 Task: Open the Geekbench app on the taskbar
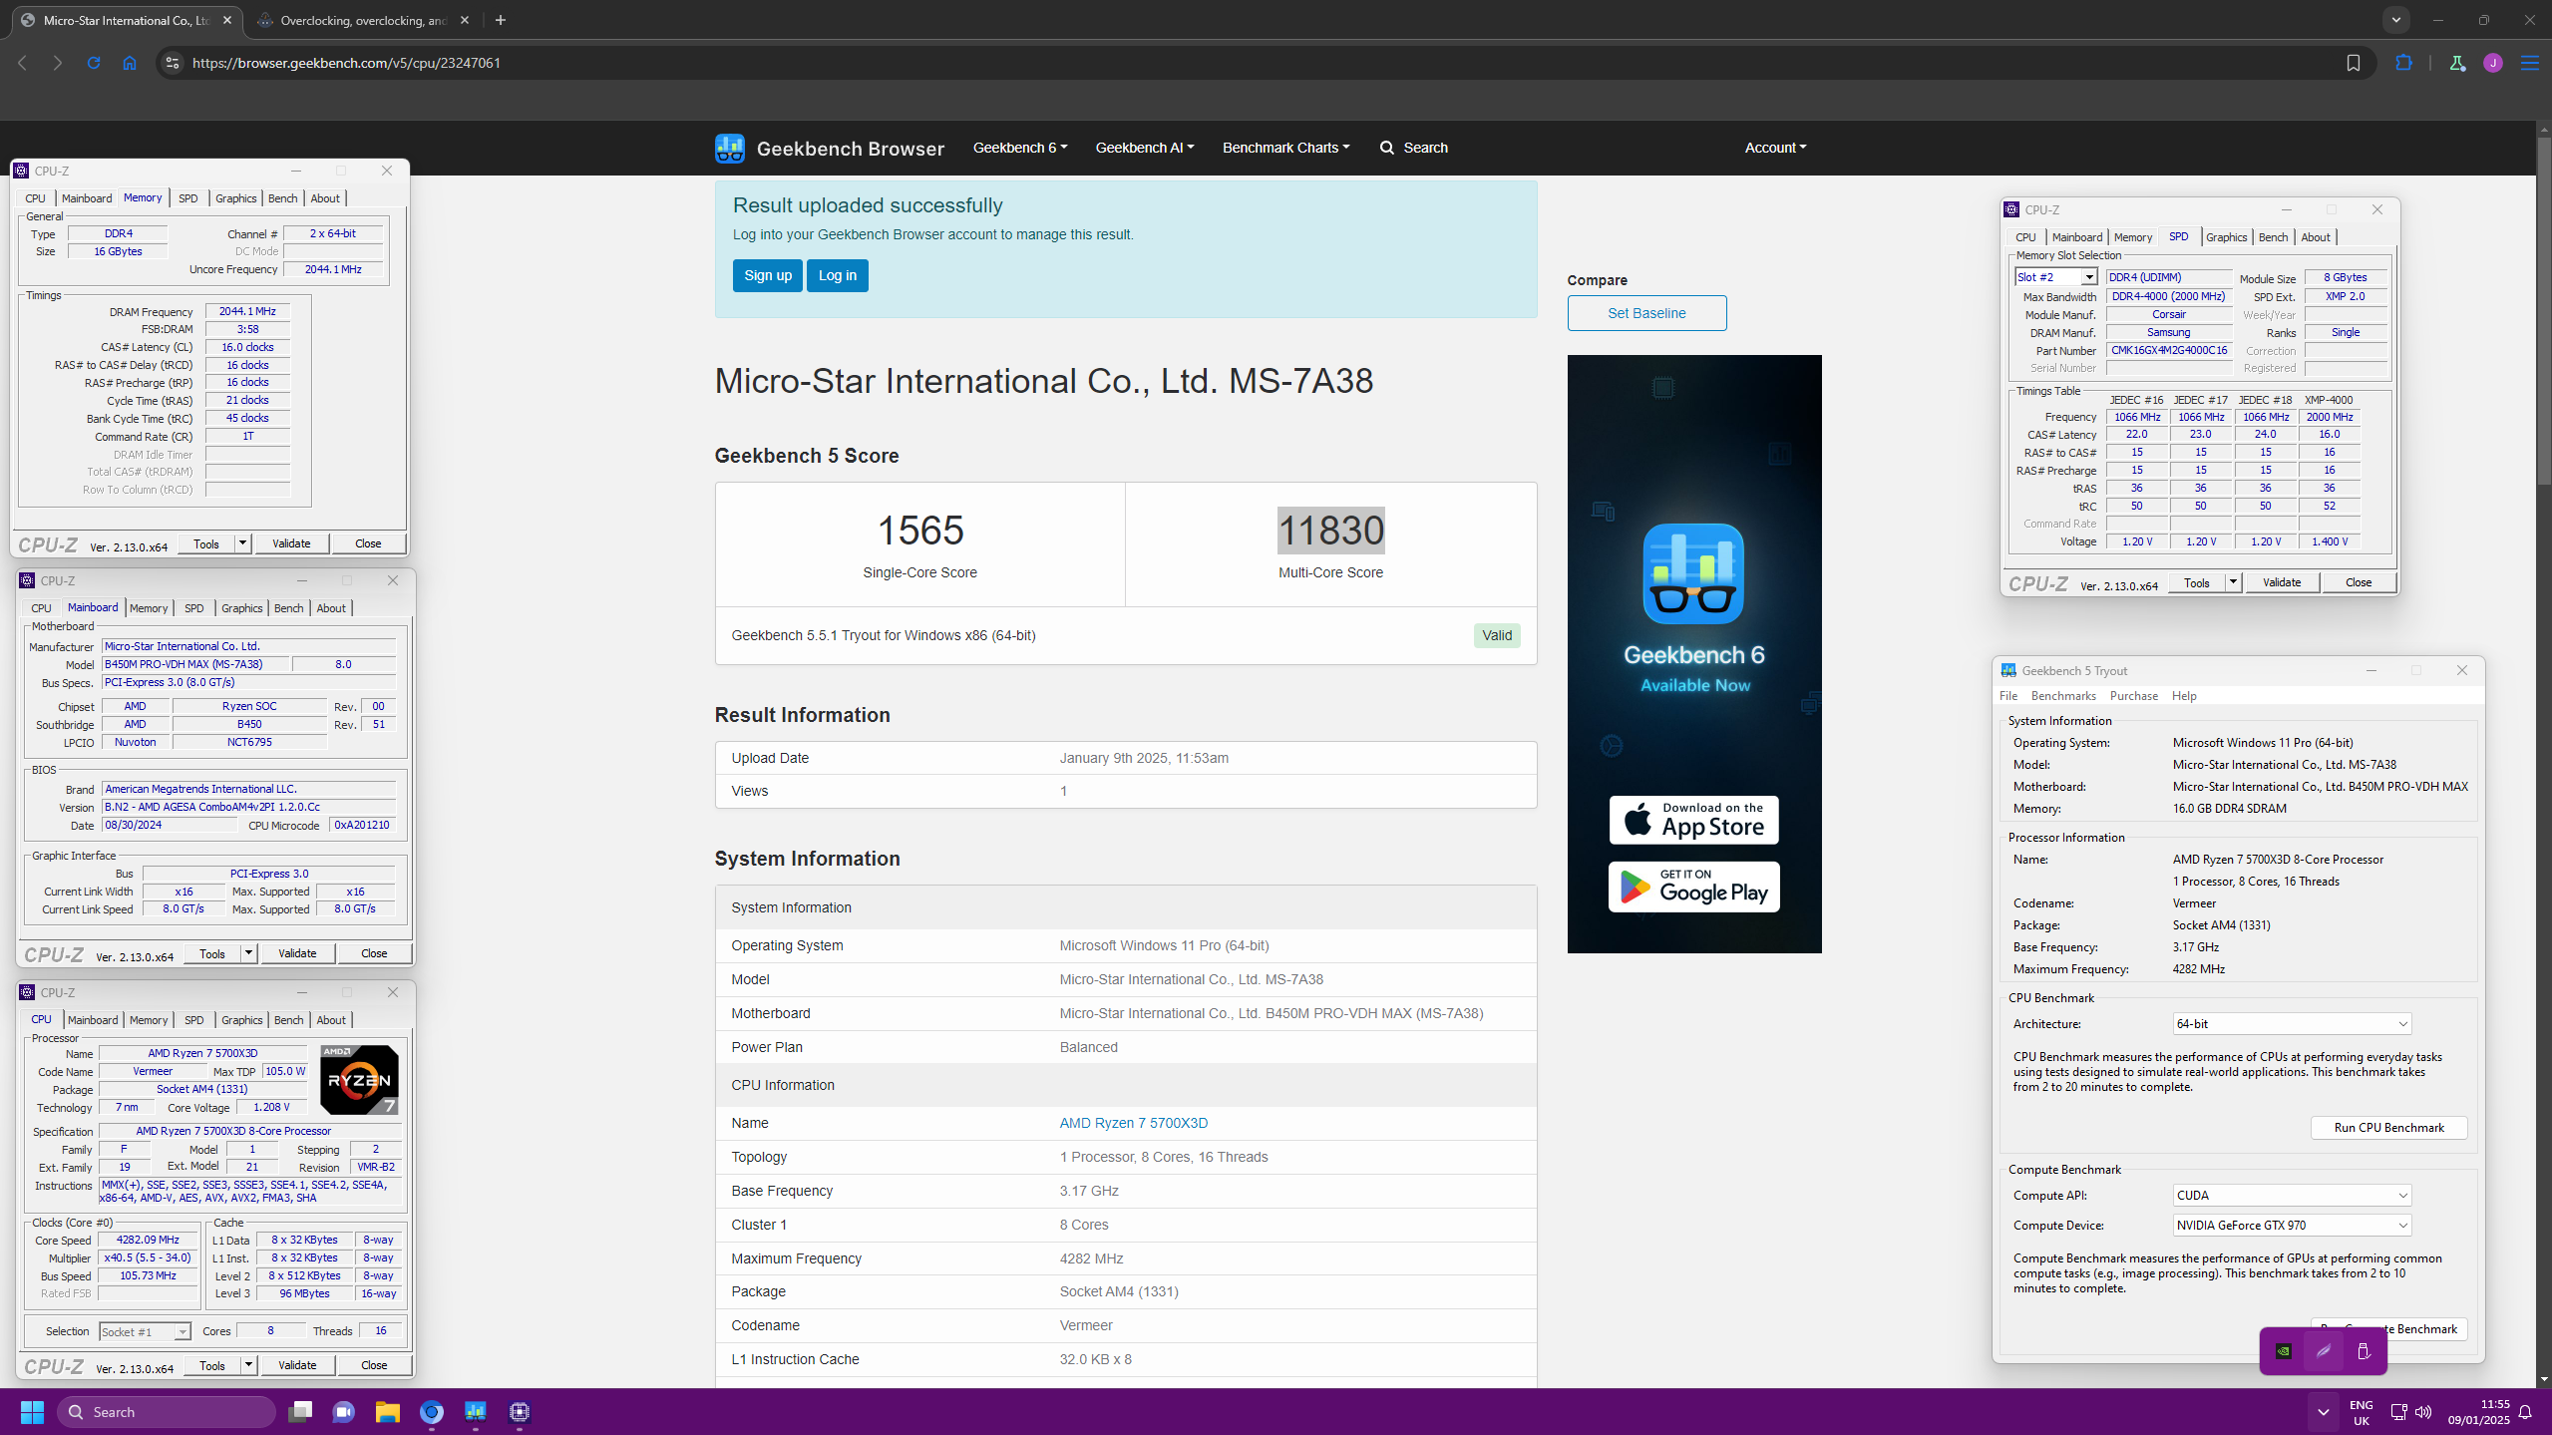tap(476, 1411)
